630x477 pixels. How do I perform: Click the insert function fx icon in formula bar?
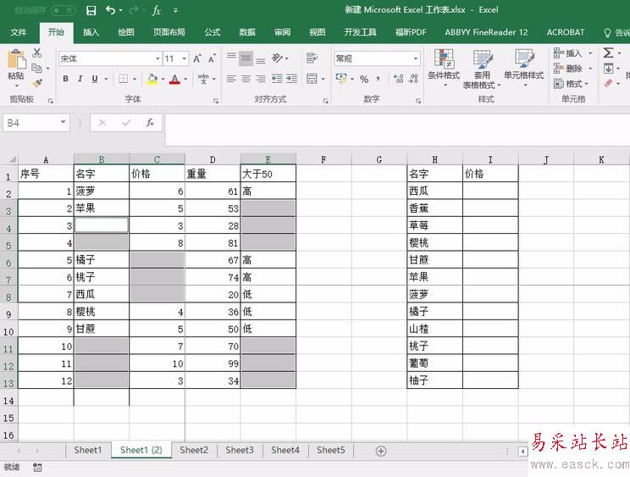click(150, 123)
